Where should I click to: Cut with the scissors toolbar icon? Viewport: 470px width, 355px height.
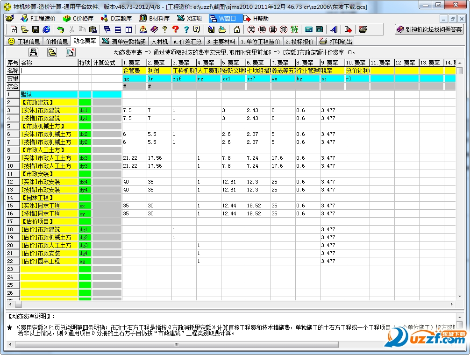click(x=71, y=29)
